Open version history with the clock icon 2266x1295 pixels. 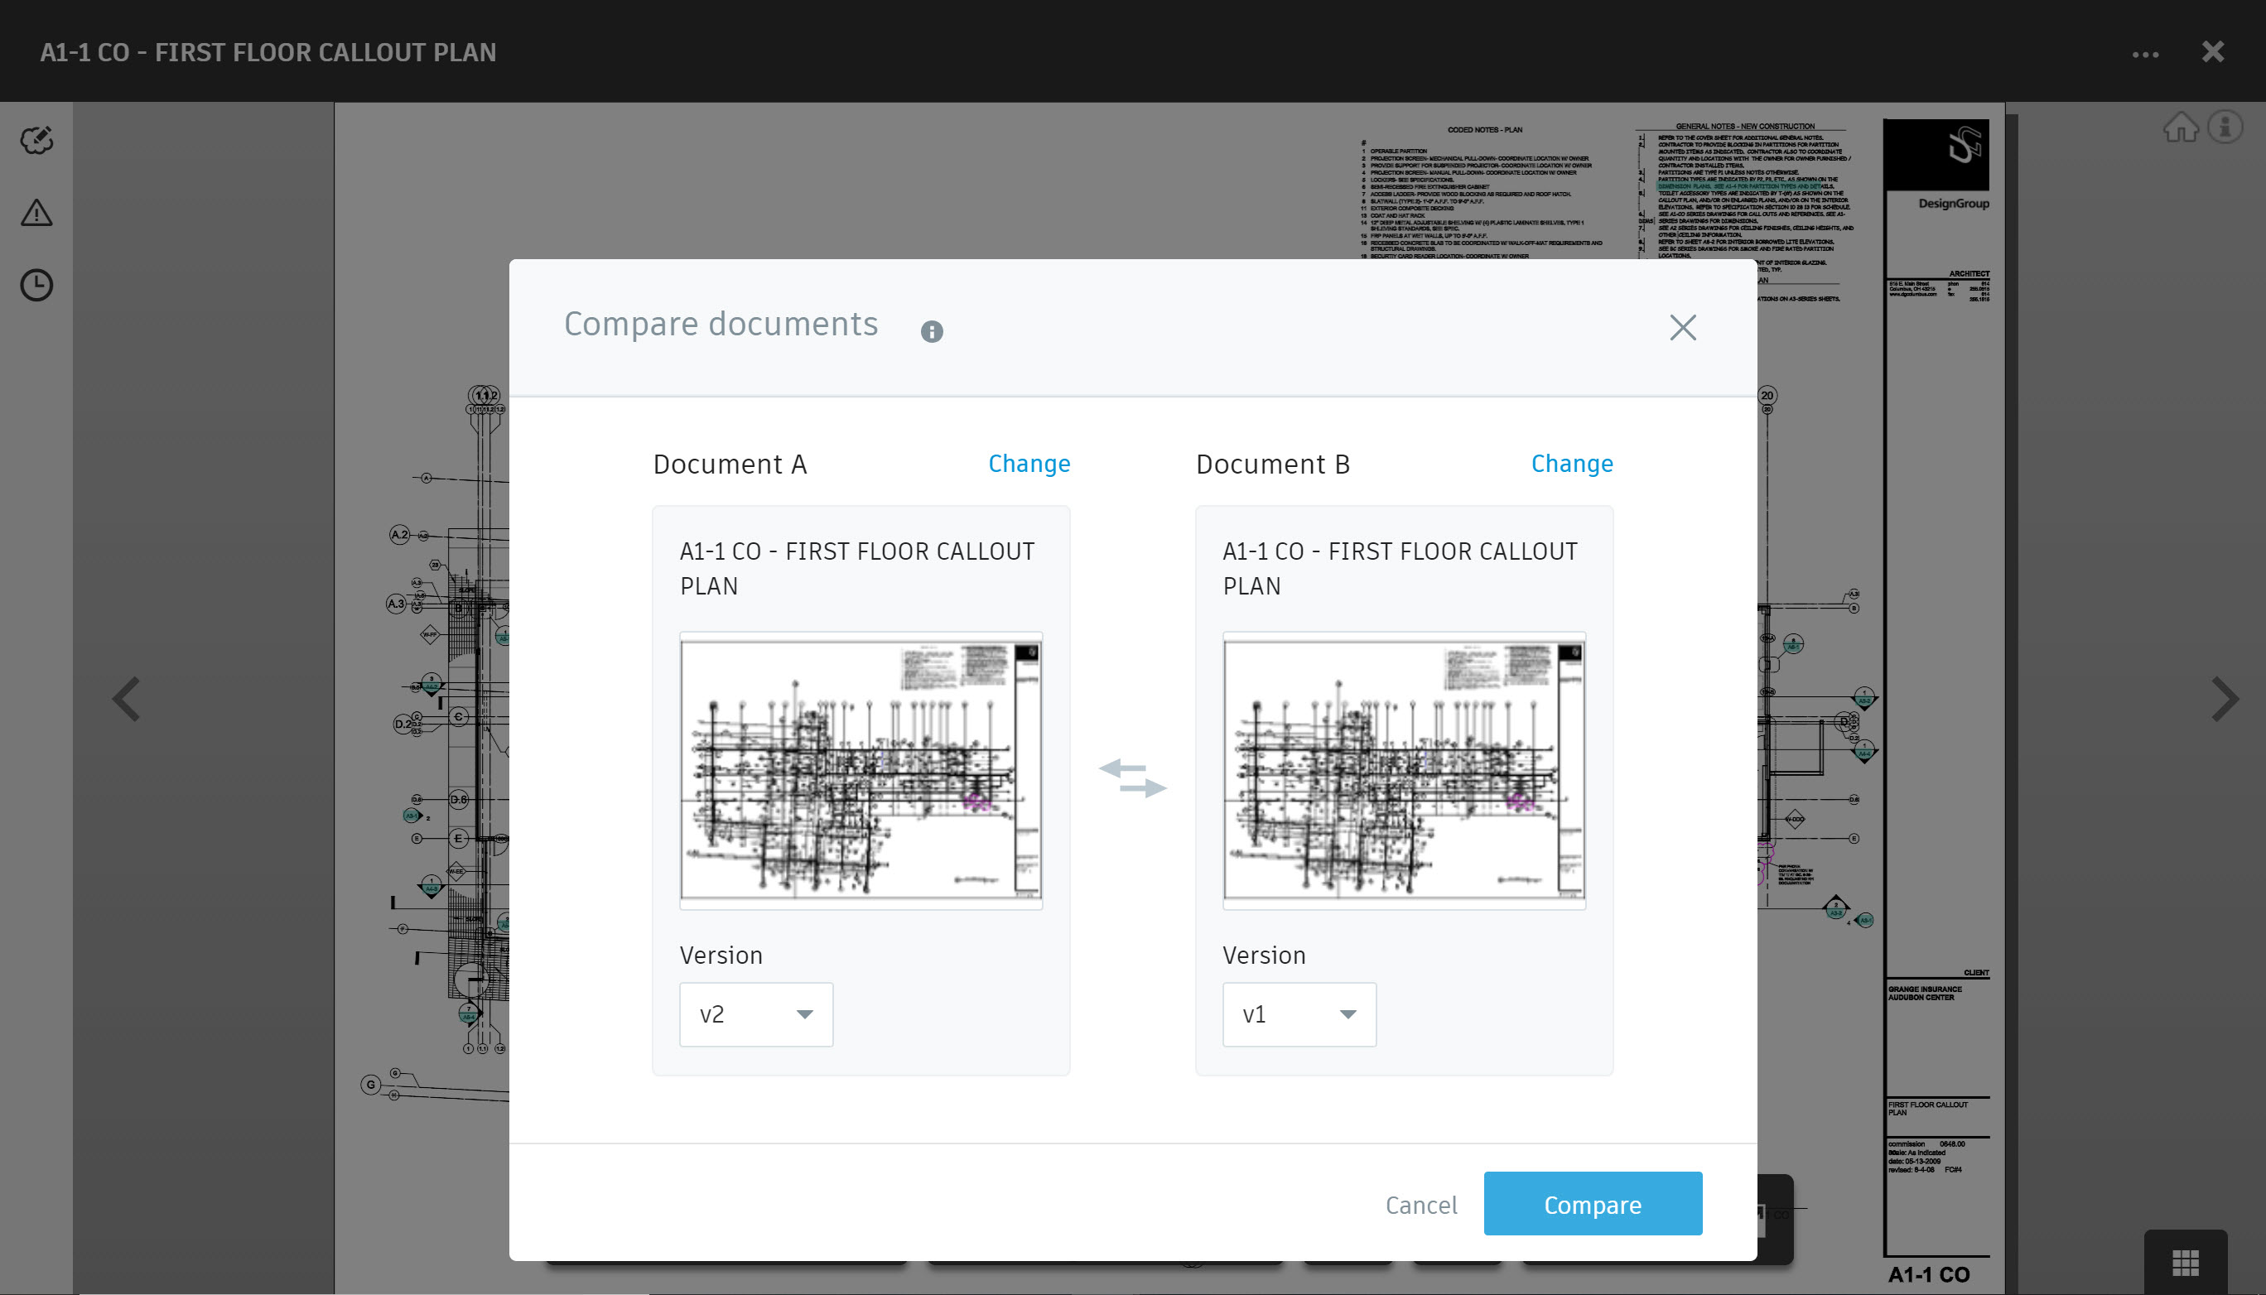tap(36, 286)
